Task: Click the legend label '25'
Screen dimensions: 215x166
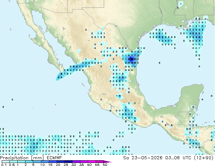Action: [66, 165]
